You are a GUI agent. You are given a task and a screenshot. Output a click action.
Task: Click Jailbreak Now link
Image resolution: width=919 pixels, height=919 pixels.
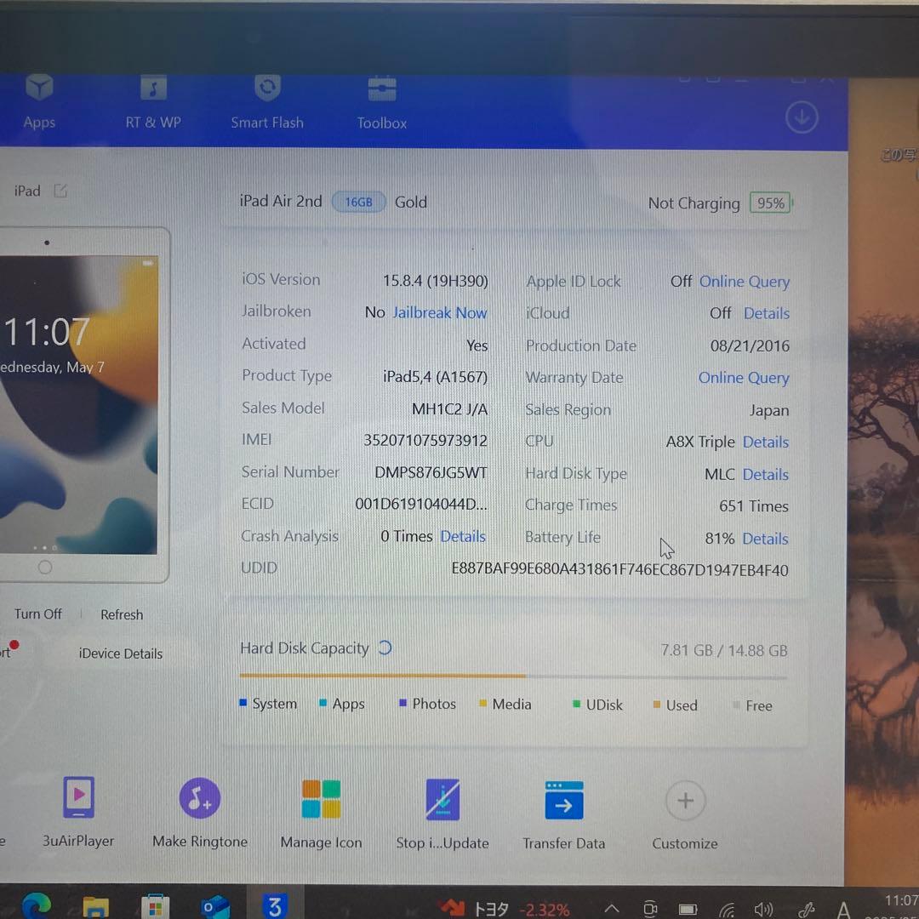click(x=440, y=312)
